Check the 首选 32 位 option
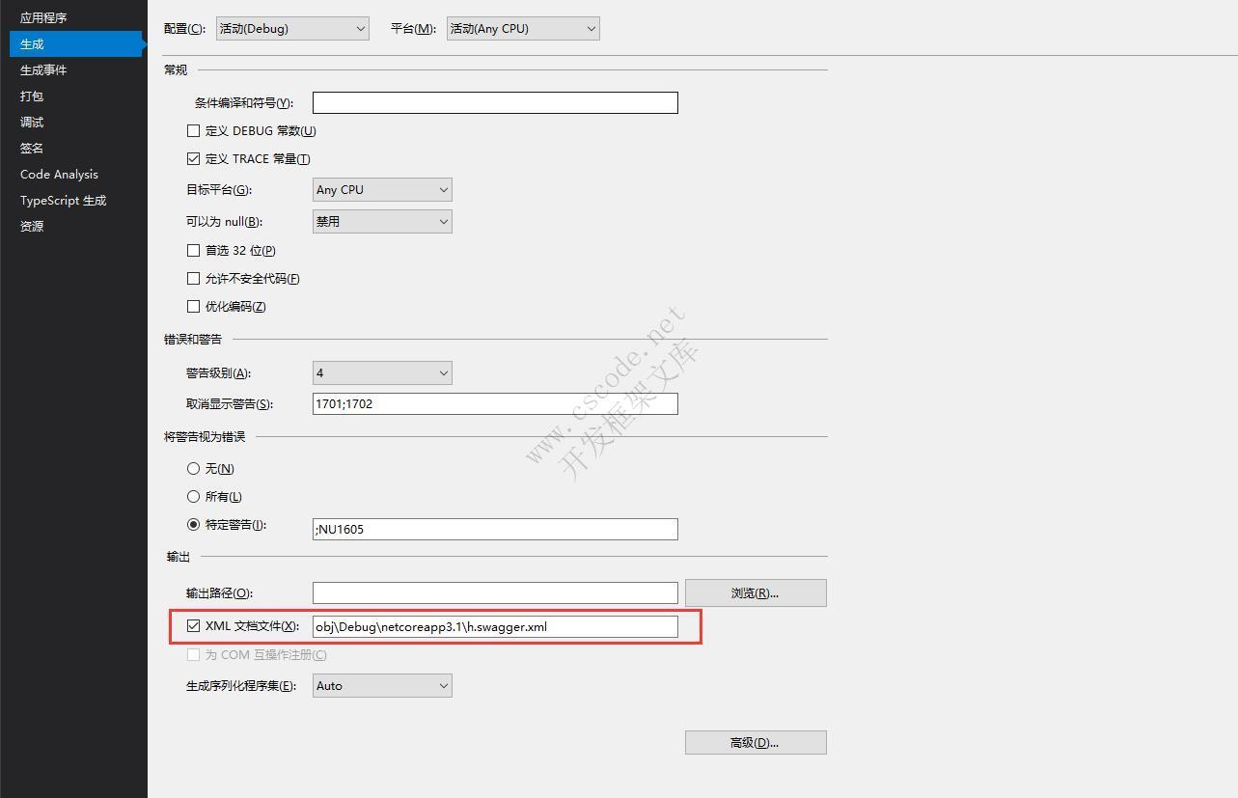This screenshot has width=1238, height=798. point(193,250)
